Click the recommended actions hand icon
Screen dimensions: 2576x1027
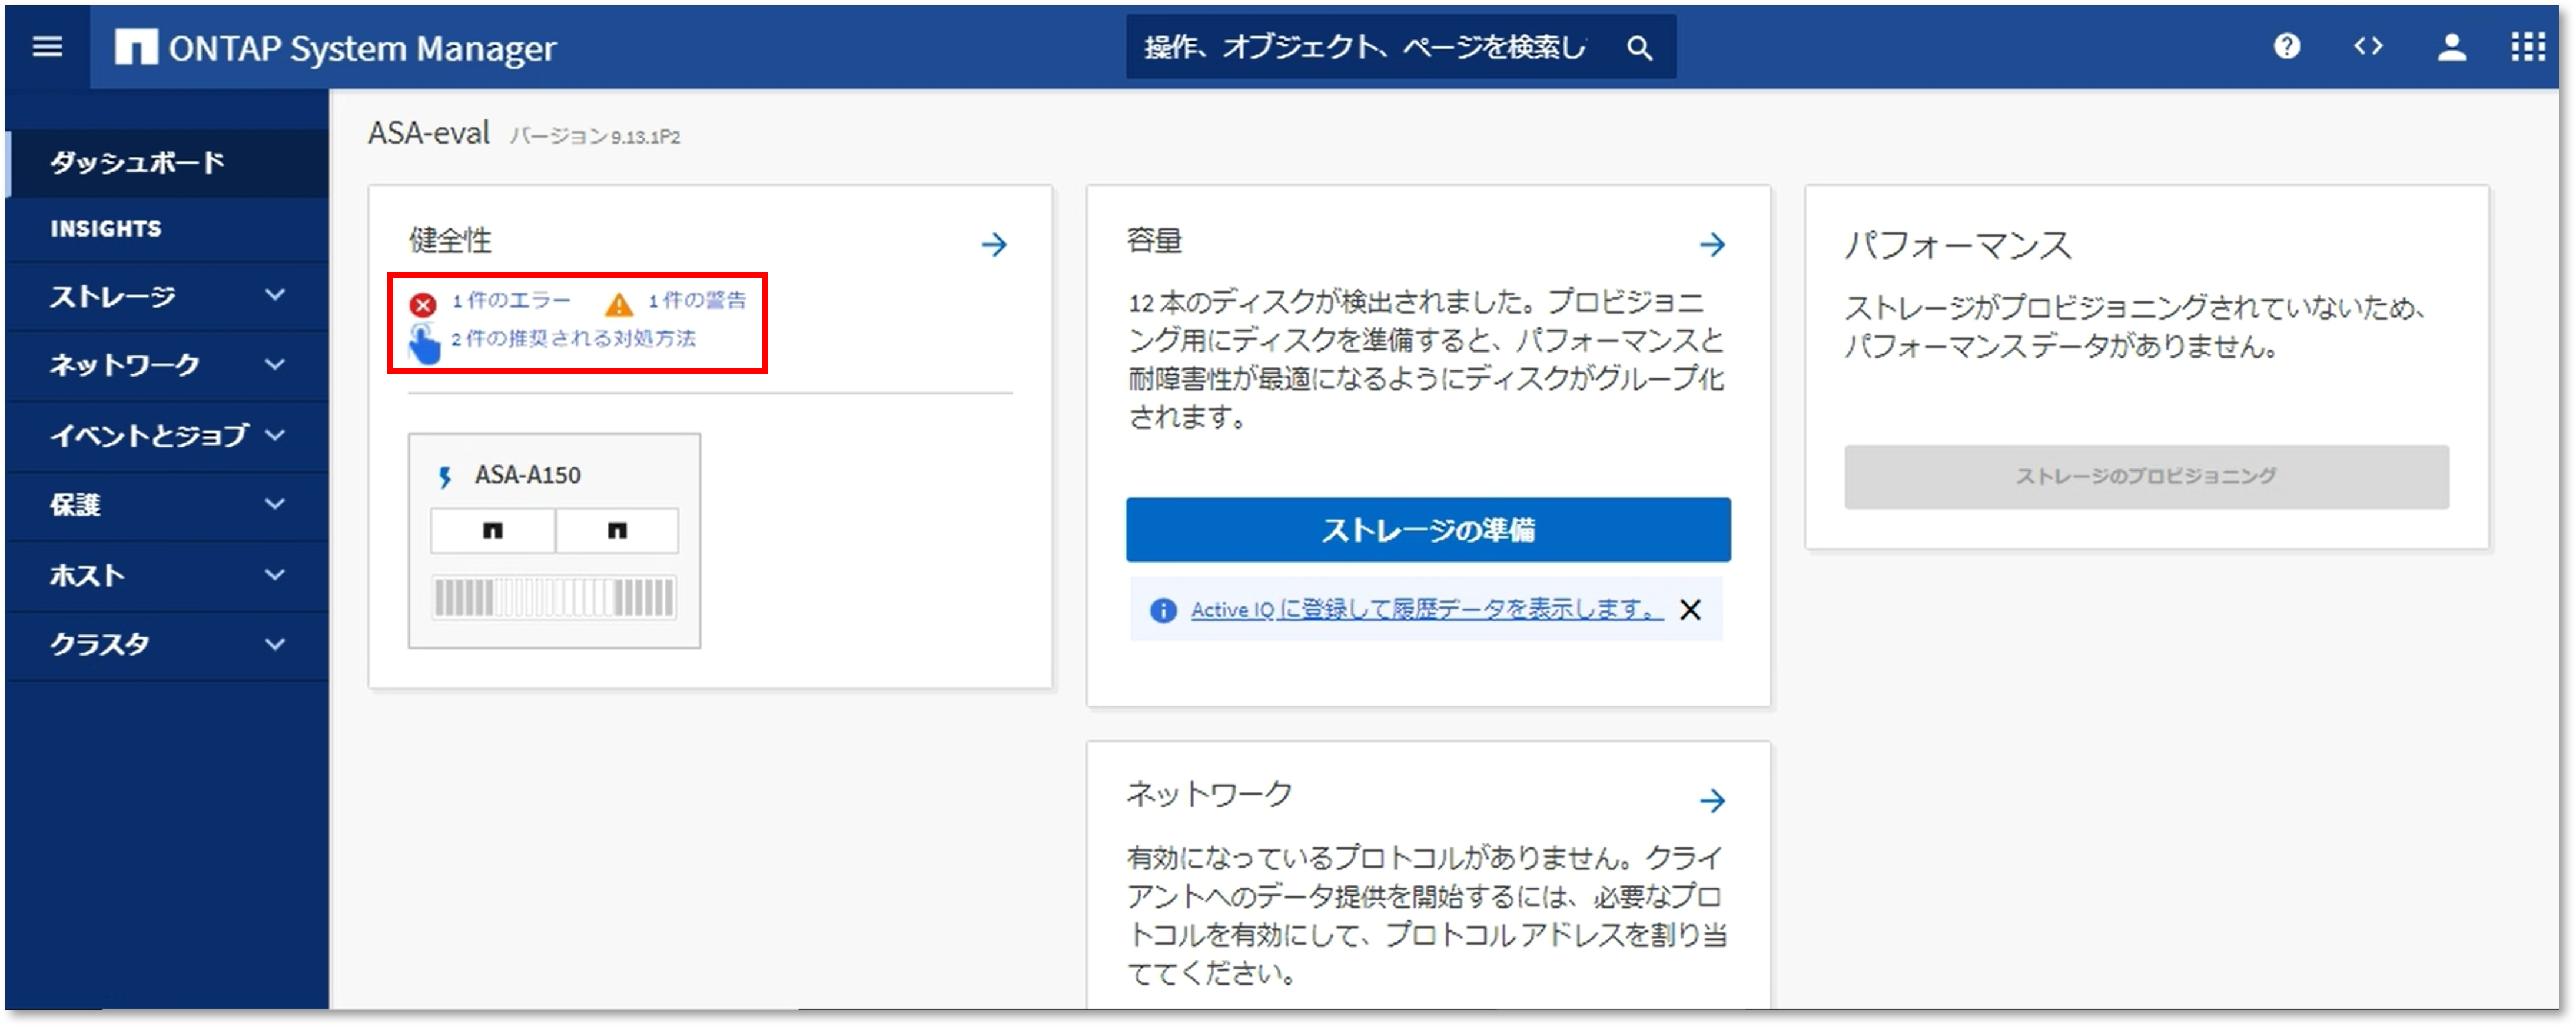point(424,343)
